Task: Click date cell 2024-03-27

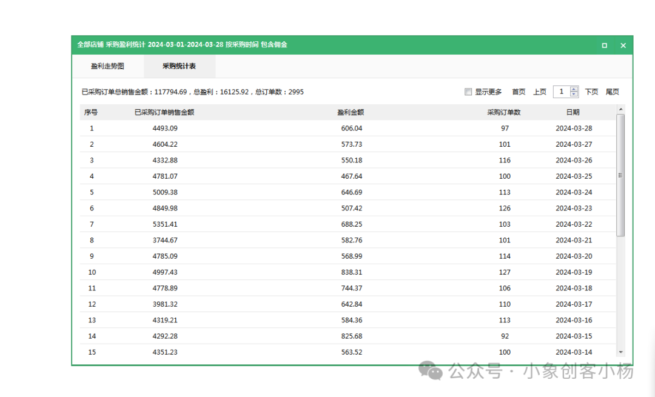Action: click(574, 144)
